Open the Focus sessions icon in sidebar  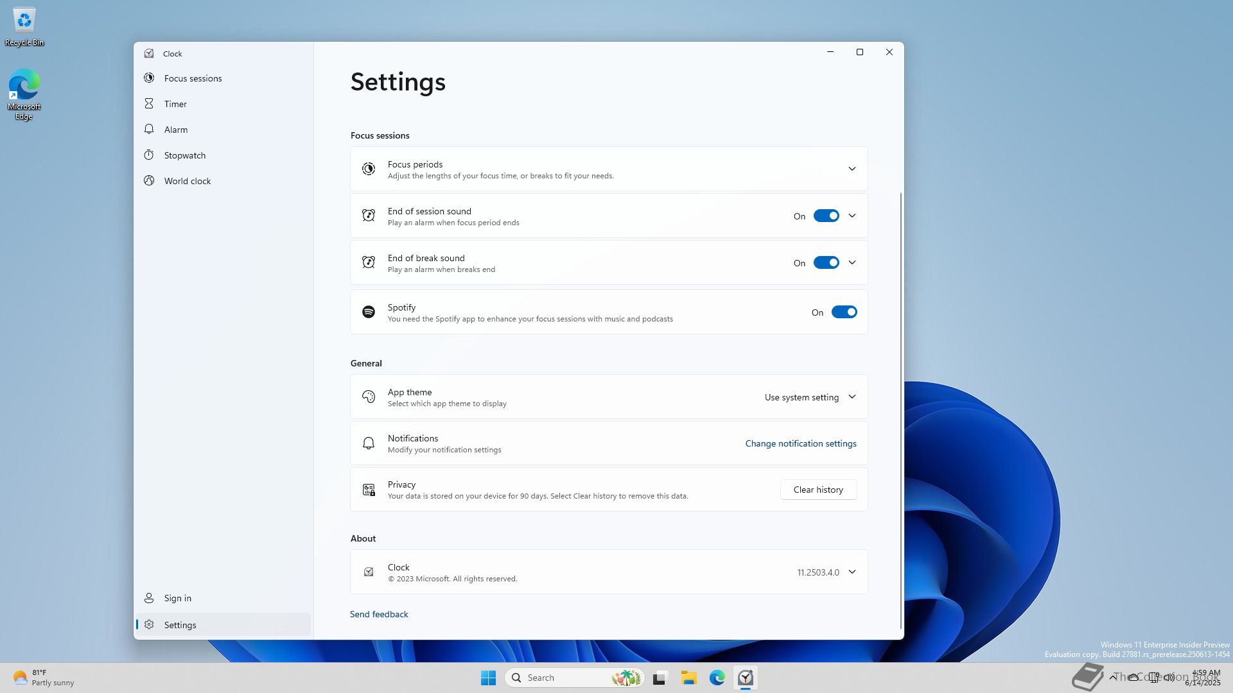149,78
